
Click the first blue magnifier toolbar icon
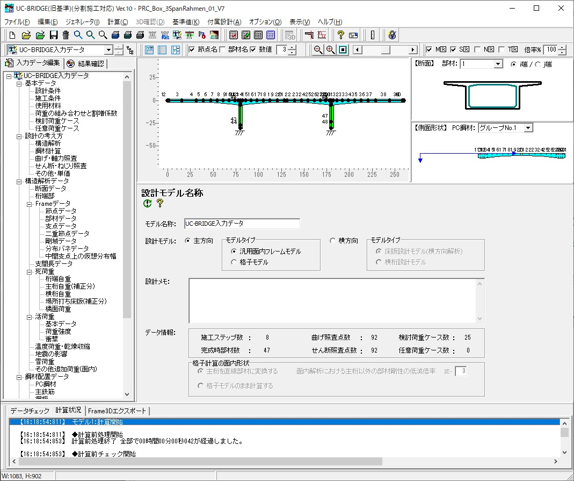tap(78, 35)
